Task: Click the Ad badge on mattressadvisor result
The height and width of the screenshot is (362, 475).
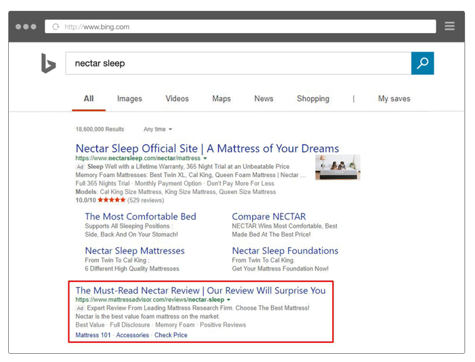Action: [x=80, y=308]
